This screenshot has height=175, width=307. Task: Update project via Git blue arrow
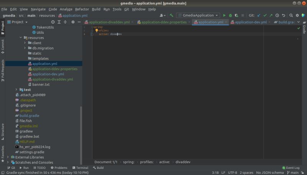click(x=259, y=15)
